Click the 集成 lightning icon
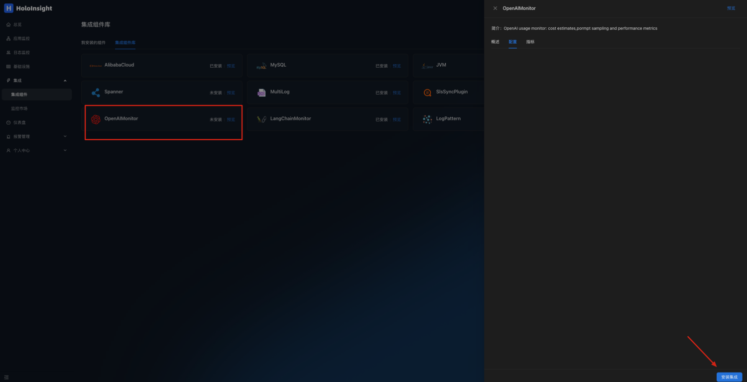The height and width of the screenshot is (382, 747). [x=8, y=80]
